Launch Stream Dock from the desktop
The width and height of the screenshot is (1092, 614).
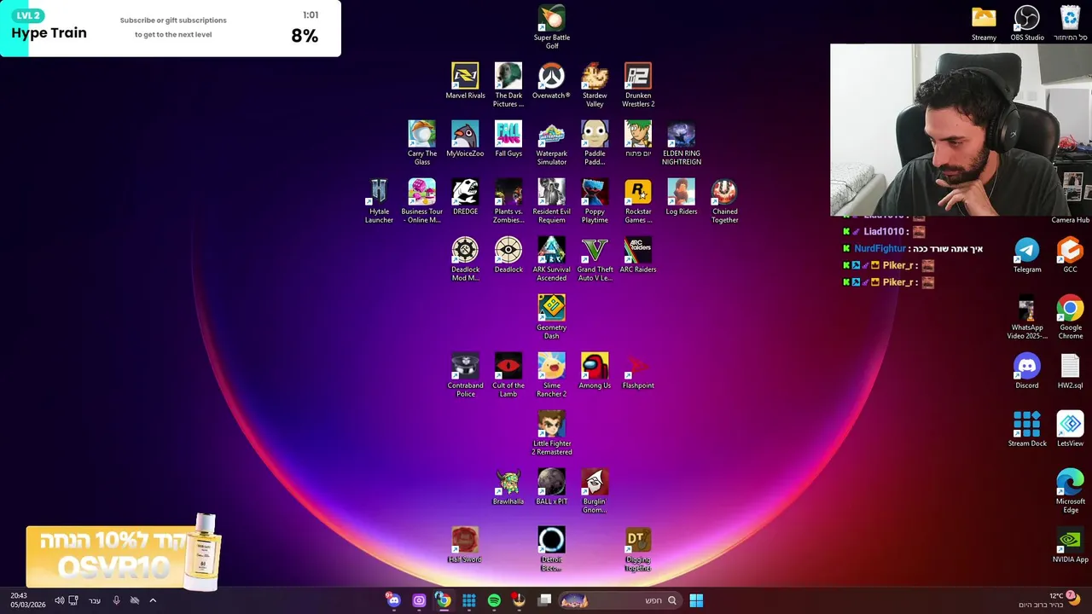(x=1027, y=429)
